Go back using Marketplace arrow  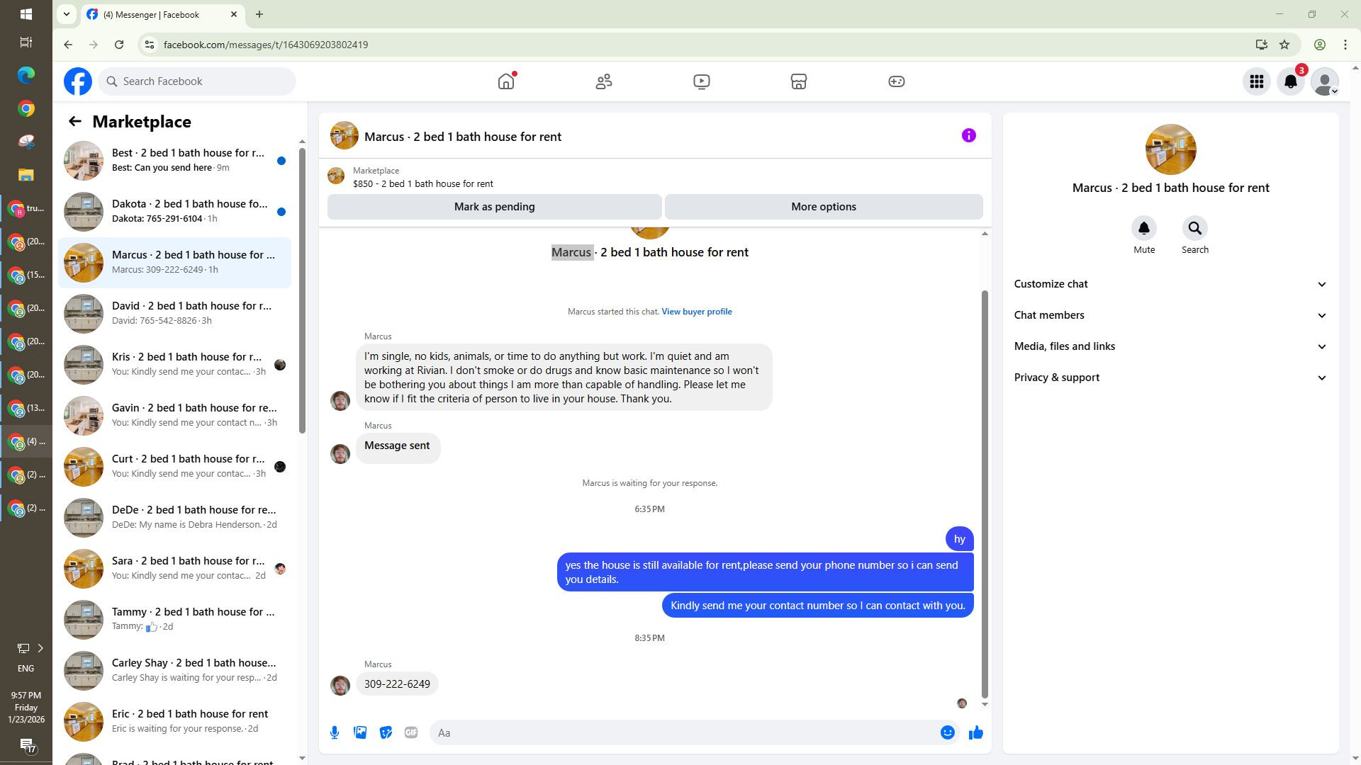tap(75, 122)
